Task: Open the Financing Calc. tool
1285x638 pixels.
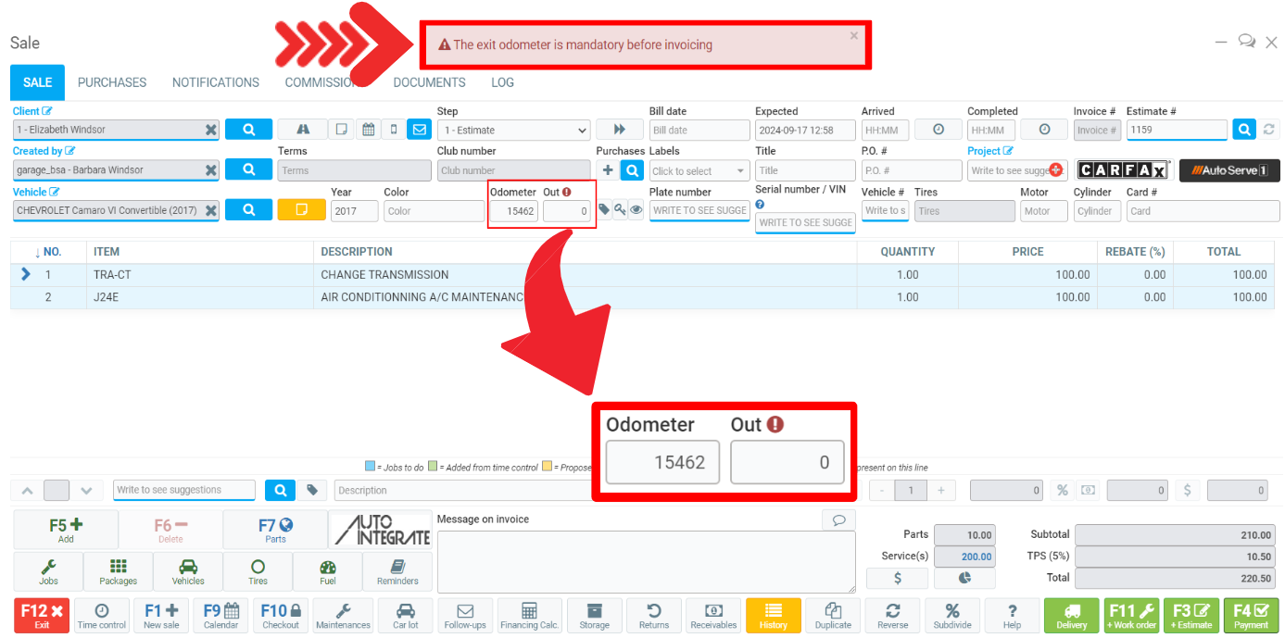Action: 531,616
